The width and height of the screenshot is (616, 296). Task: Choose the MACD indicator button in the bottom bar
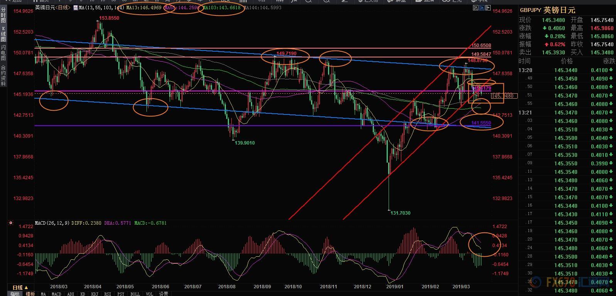(x=56, y=294)
